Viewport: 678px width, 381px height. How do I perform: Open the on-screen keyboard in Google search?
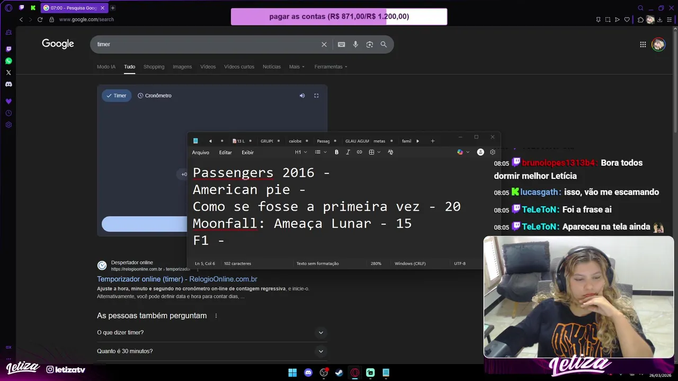pyautogui.click(x=342, y=44)
